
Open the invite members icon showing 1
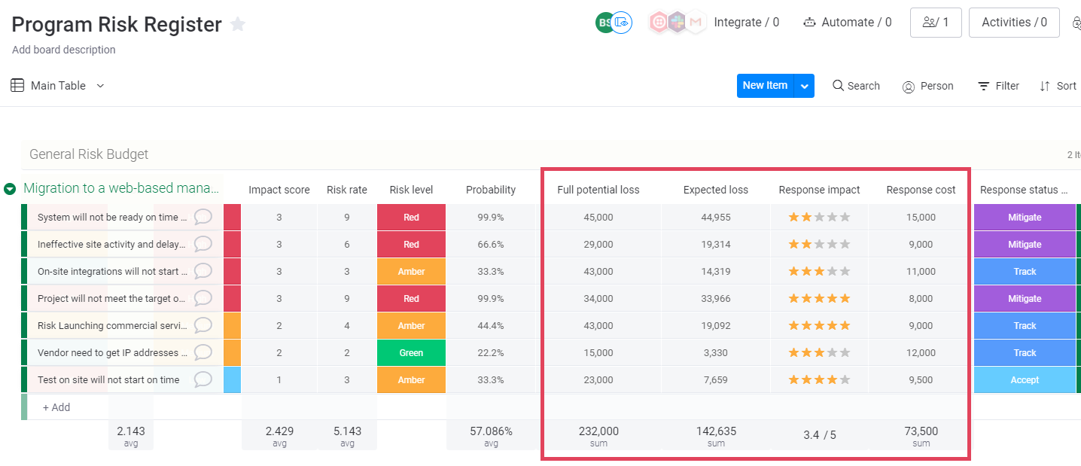(x=936, y=23)
